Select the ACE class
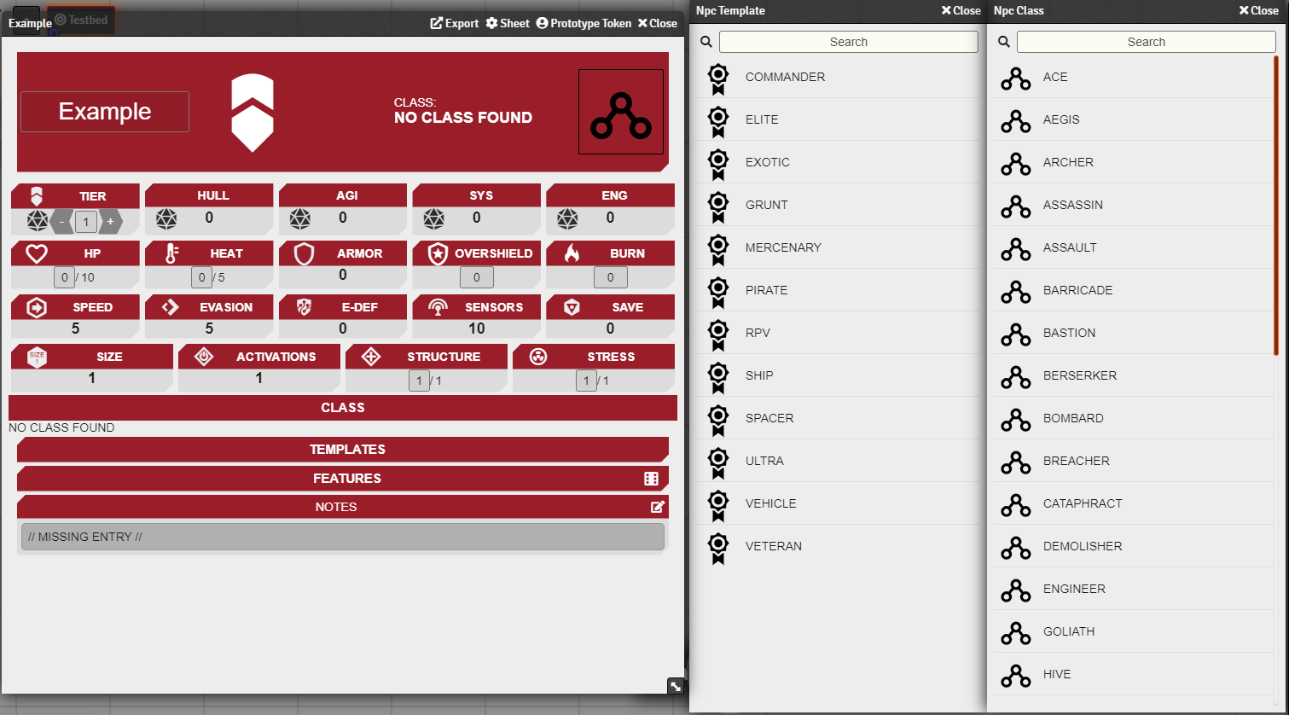 click(1133, 77)
